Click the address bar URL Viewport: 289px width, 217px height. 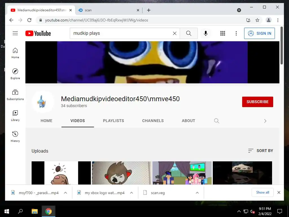97,20
